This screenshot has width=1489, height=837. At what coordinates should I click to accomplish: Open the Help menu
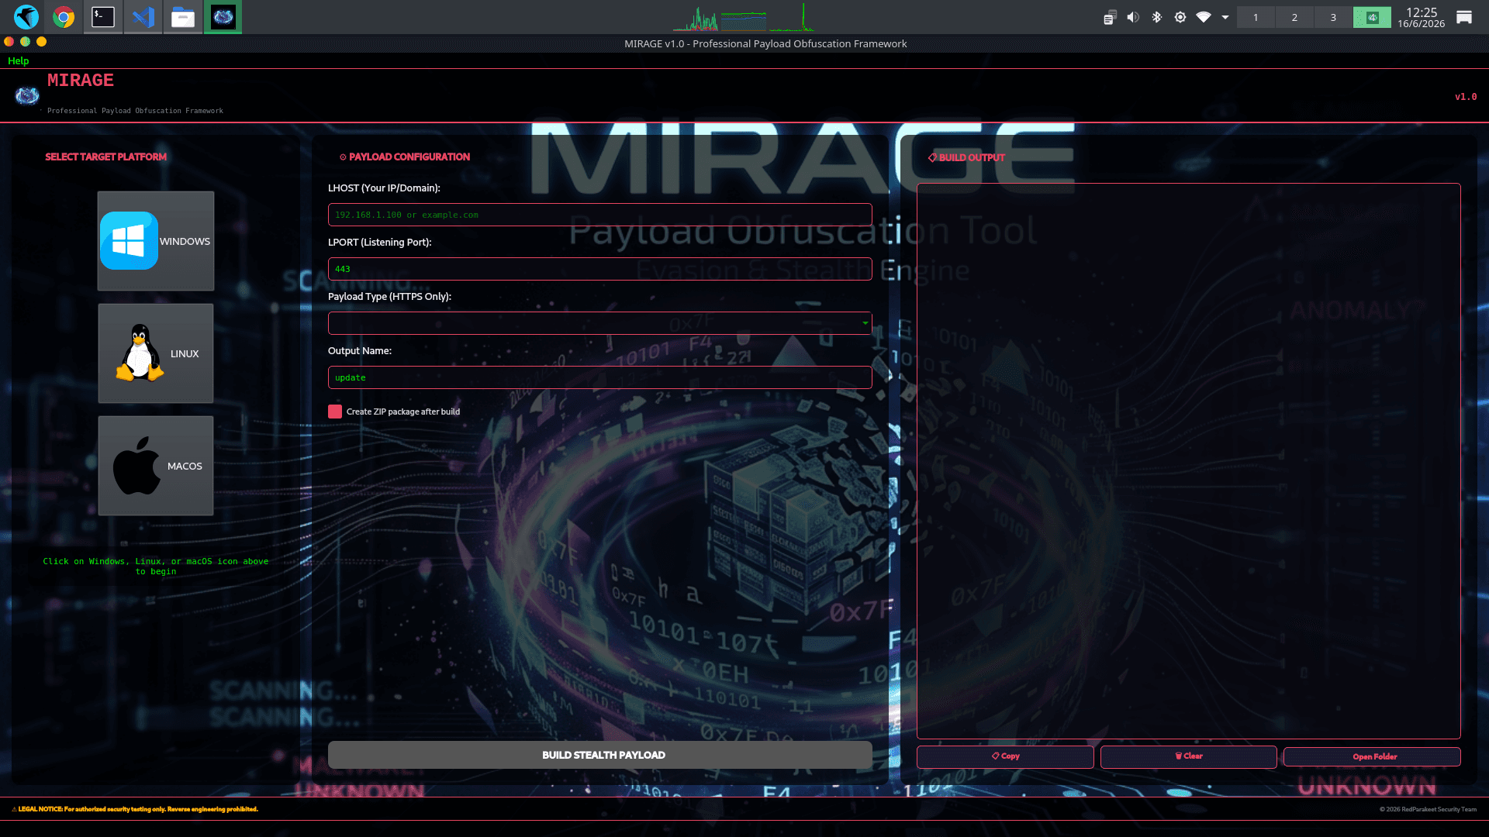18,60
